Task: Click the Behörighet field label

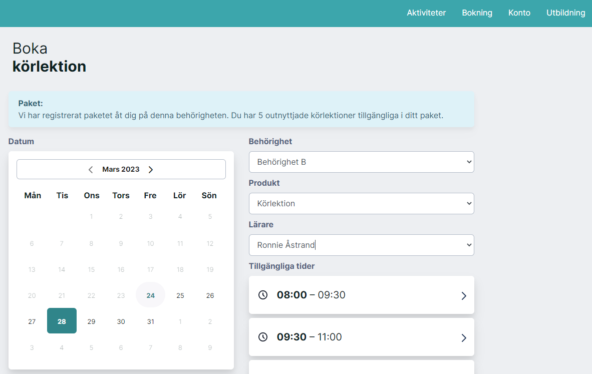Action: click(270, 141)
